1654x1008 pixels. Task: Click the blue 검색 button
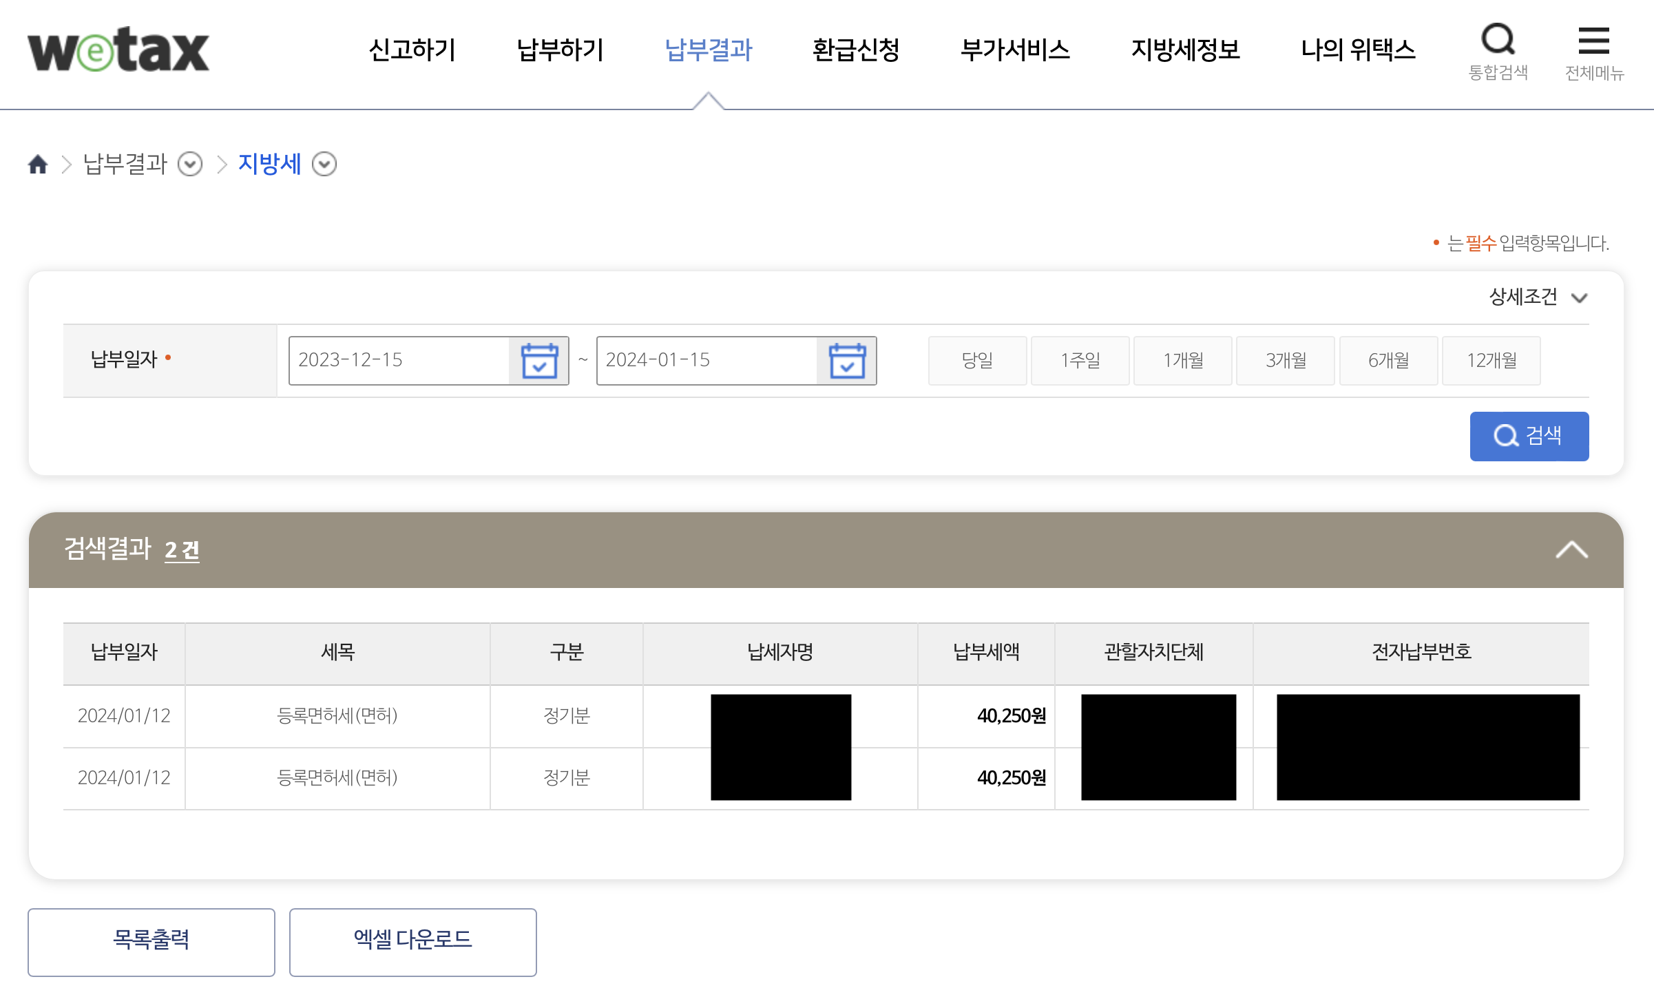1529,436
